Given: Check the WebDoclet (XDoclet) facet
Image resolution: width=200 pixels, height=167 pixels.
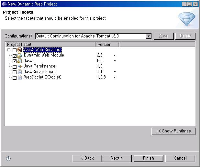Looking at the screenshot, I should point(15,78).
